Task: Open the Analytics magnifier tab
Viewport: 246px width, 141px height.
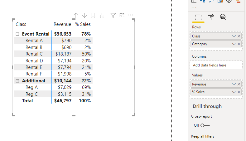Action: (x=223, y=17)
